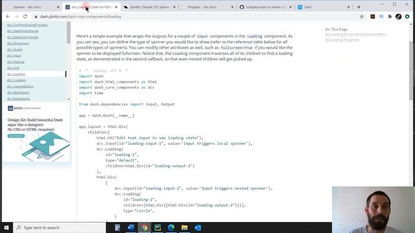This screenshot has height=233, width=415.
Task: Click the 'app = dash.Dash(__name__)' code line
Action: click(x=106, y=115)
